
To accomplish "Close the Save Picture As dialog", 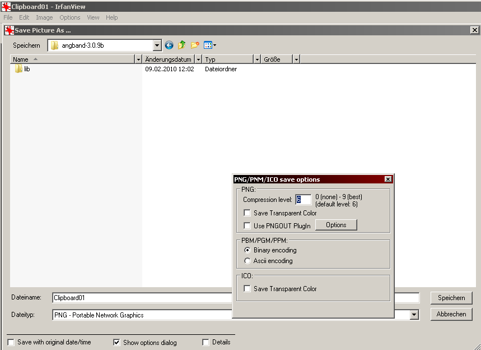I will point(474,30).
